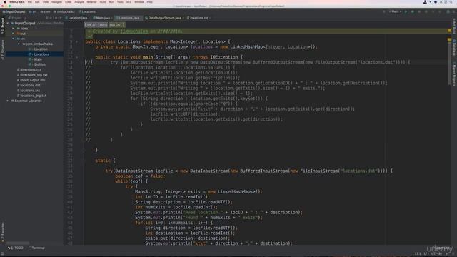
Task: Open the Apple menu
Action: click(x=5, y=1)
